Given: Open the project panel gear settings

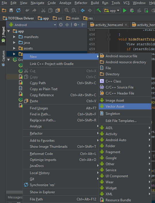Looking at the screenshot, I should pos(76,25).
